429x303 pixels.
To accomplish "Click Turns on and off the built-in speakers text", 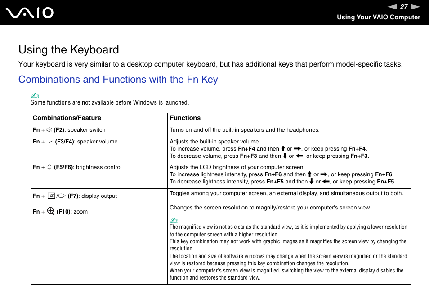I will [245, 130].
